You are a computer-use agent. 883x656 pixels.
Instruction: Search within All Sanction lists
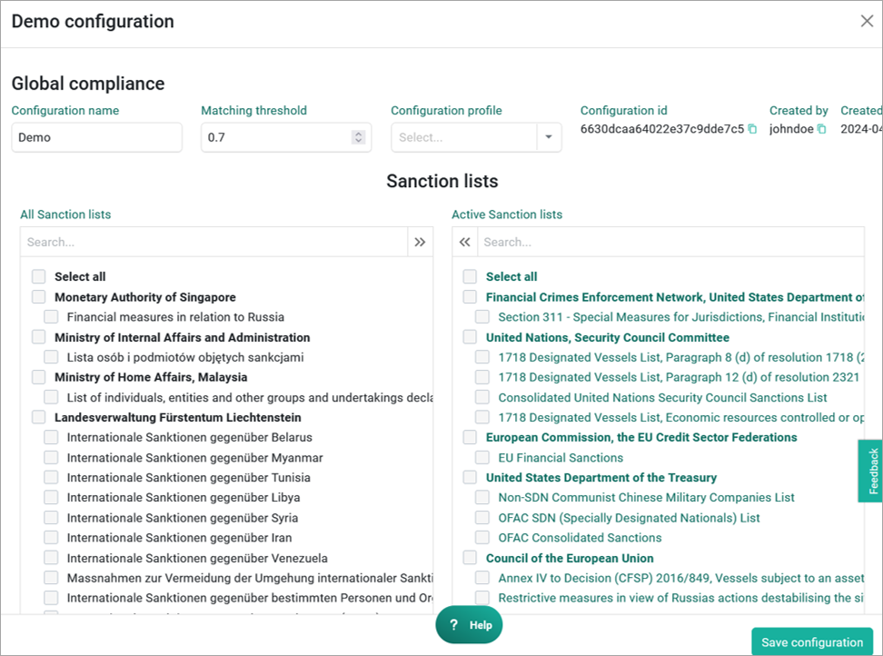click(x=214, y=242)
